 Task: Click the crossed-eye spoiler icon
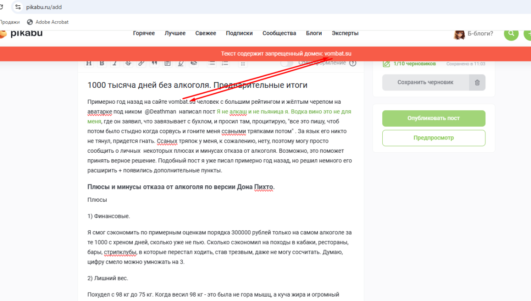point(193,64)
